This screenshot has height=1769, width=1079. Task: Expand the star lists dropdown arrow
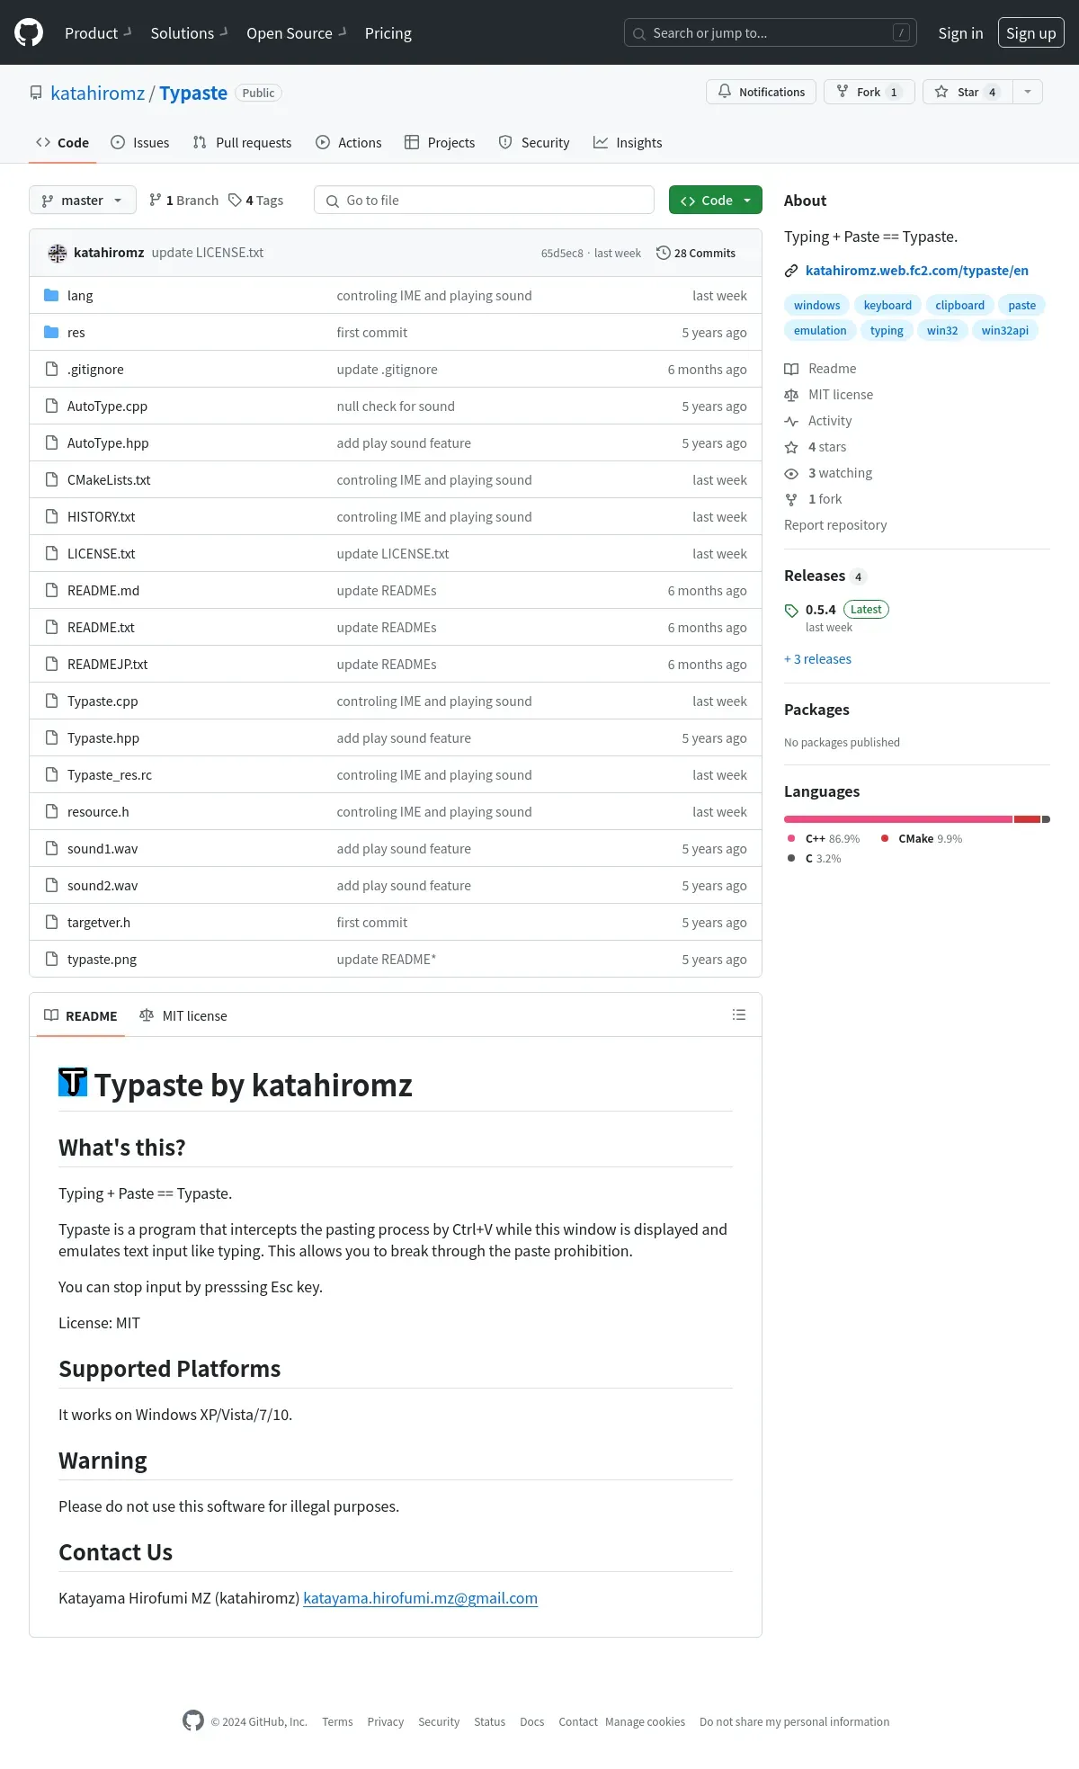coord(1028,92)
